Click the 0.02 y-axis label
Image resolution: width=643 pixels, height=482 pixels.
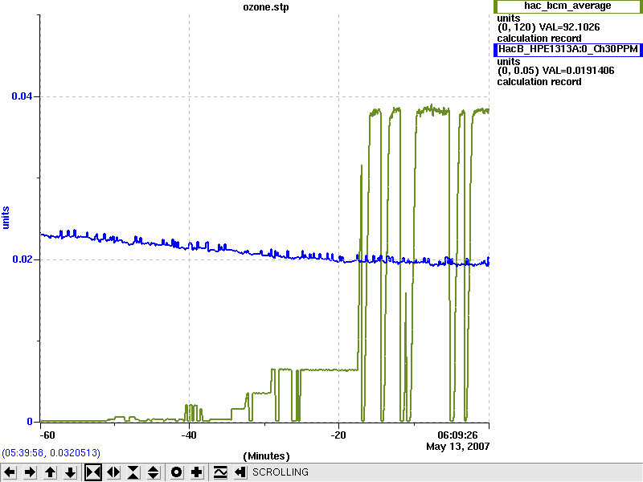[22, 259]
